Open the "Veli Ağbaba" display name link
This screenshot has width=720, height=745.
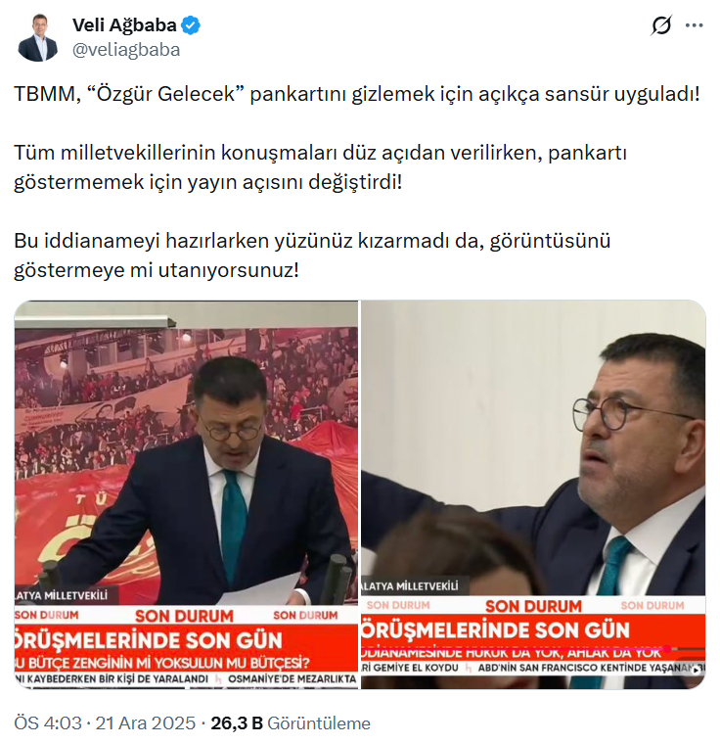[124, 25]
